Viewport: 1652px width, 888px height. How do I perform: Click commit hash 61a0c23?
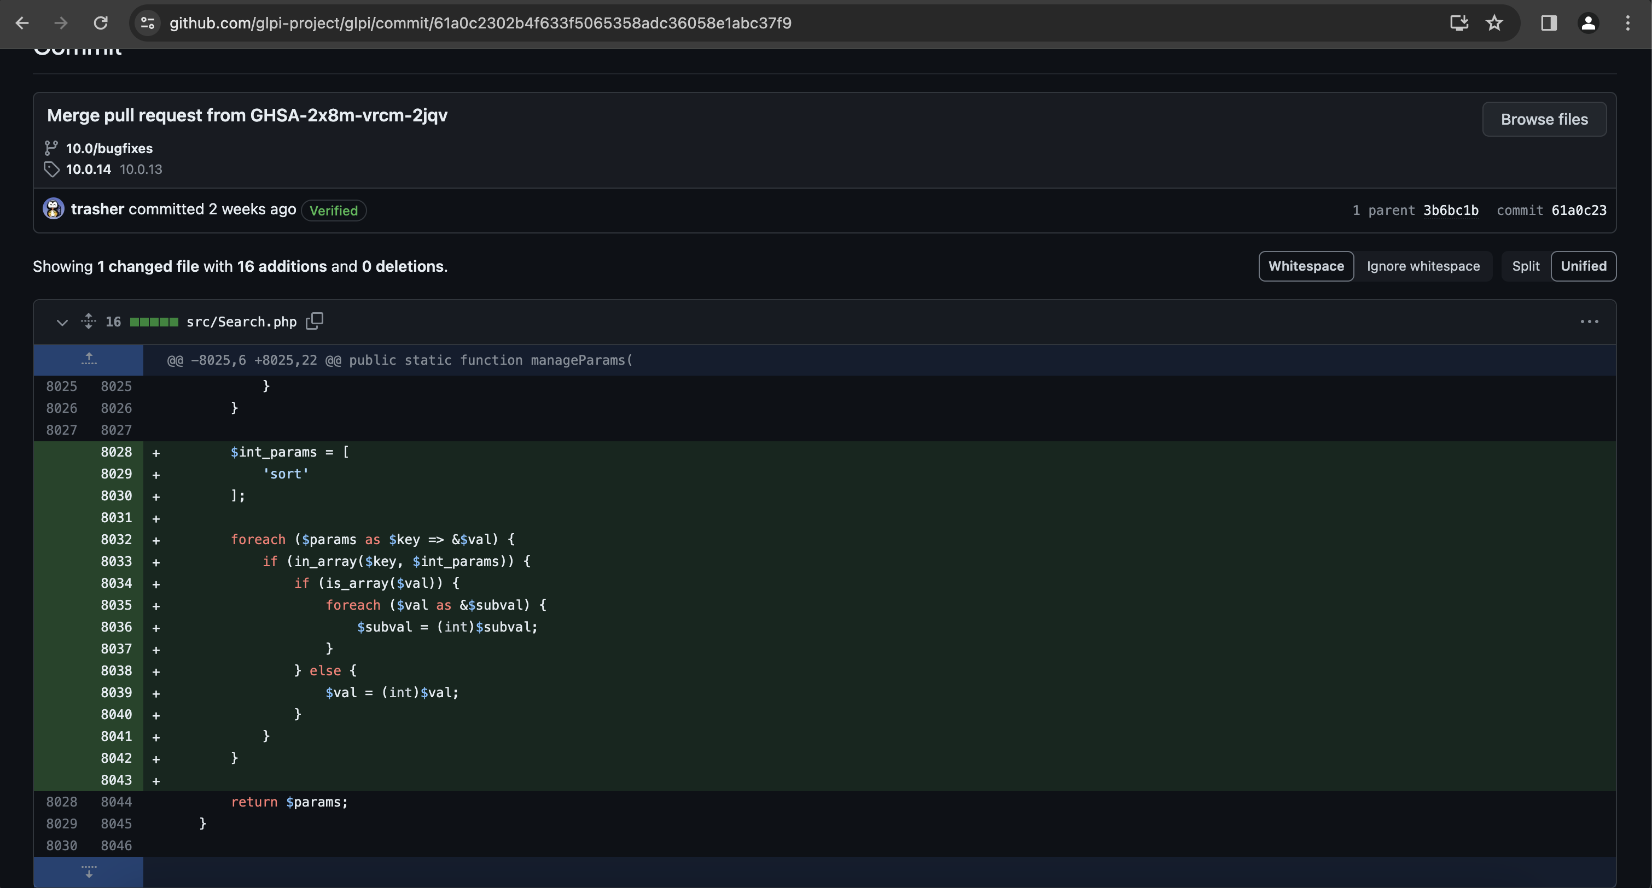(x=1578, y=211)
